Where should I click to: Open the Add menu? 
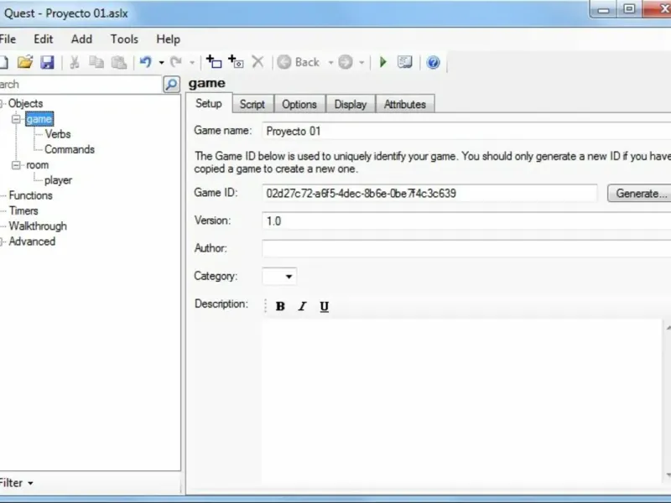[x=81, y=39]
